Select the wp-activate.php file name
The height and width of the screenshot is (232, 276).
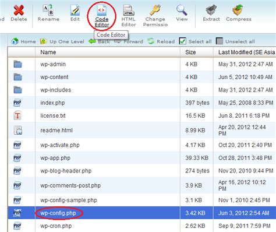tap(60, 145)
